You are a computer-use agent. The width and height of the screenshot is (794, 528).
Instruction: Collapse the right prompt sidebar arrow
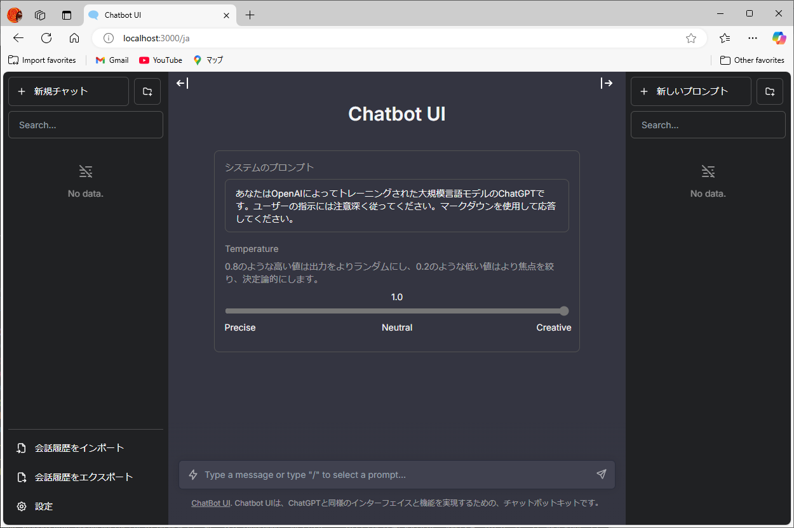coord(607,83)
